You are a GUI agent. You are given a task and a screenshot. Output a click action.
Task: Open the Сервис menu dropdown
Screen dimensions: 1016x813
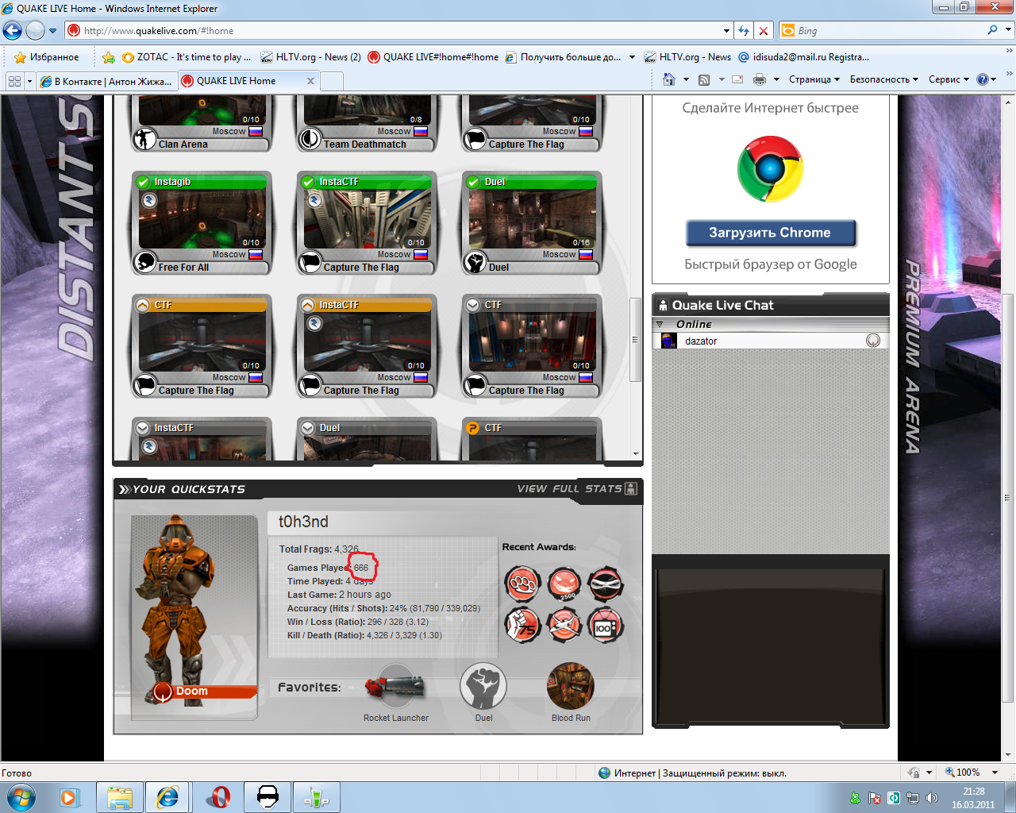tap(949, 79)
